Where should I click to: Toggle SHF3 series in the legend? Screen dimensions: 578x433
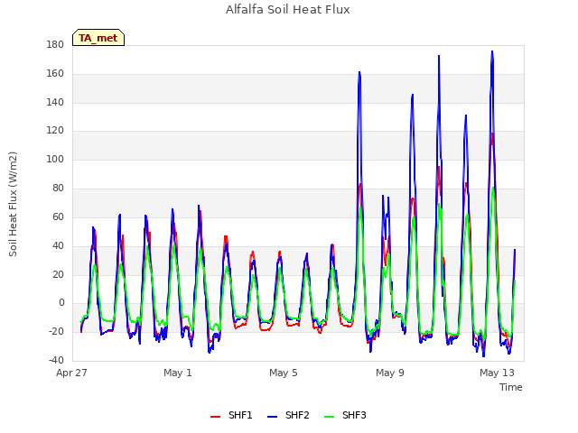click(345, 415)
